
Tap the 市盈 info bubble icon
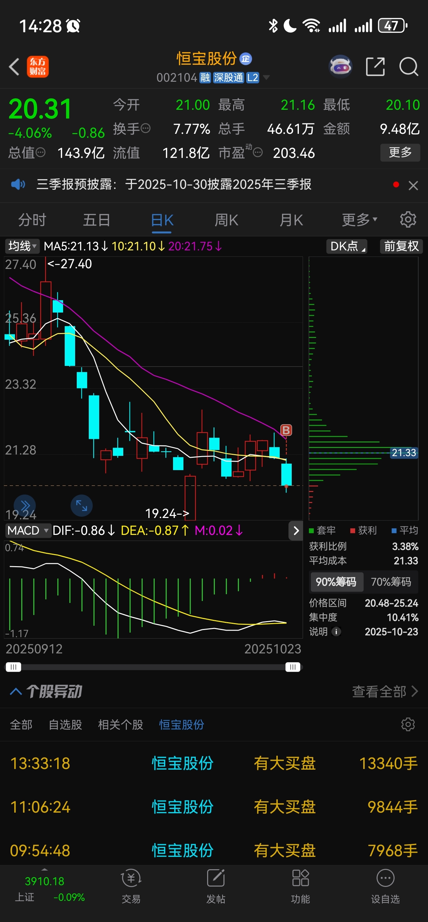[258, 152]
